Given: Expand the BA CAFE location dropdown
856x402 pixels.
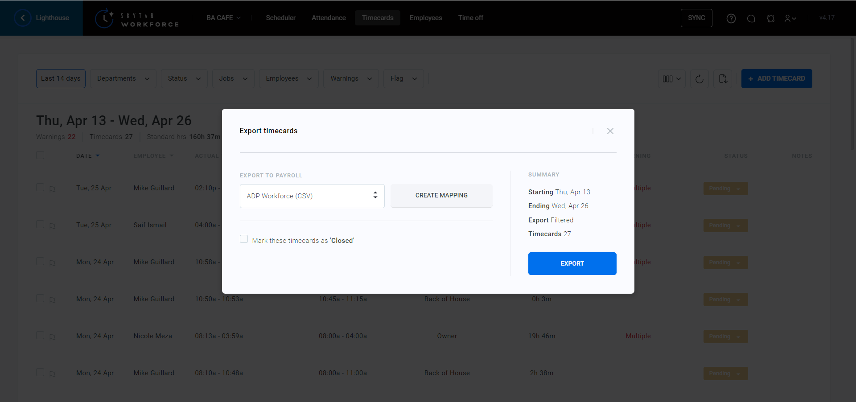Looking at the screenshot, I should pyautogui.click(x=223, y=18).
